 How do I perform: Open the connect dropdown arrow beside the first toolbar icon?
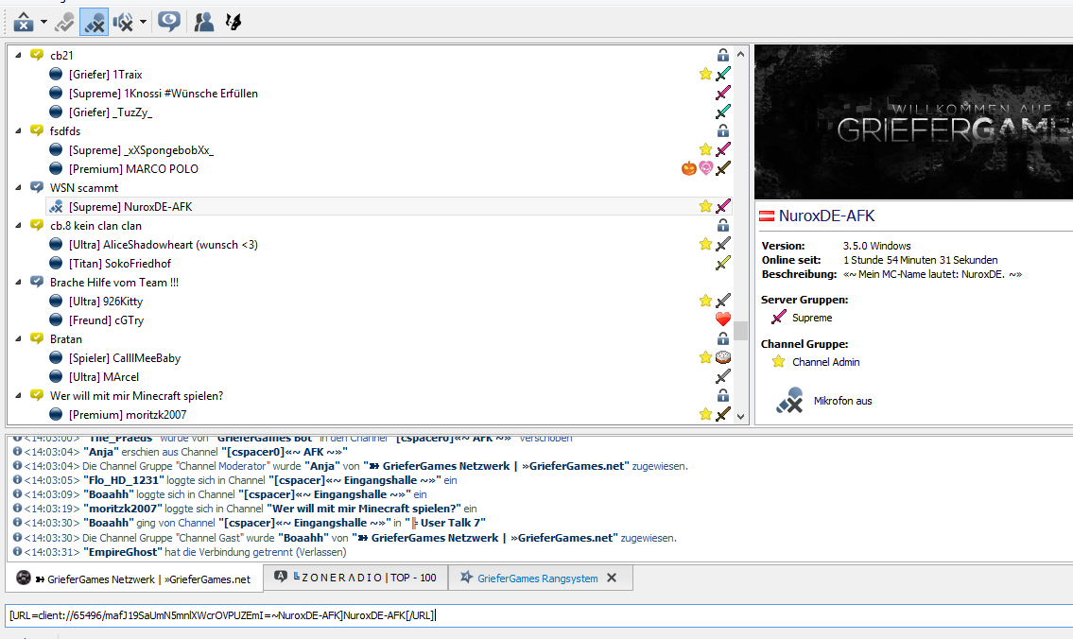pos(43,22)
